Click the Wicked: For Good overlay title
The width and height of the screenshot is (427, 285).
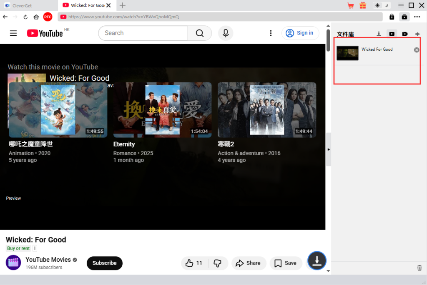coord(79,78)
